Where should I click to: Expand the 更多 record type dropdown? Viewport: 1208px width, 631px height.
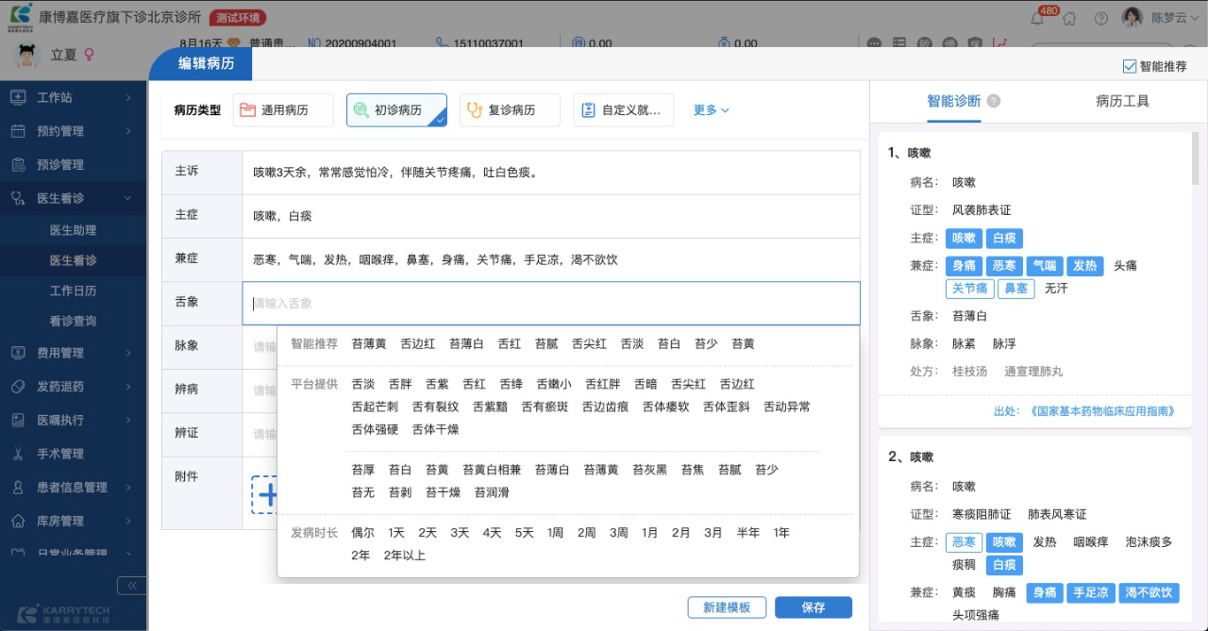coord(711,110)
